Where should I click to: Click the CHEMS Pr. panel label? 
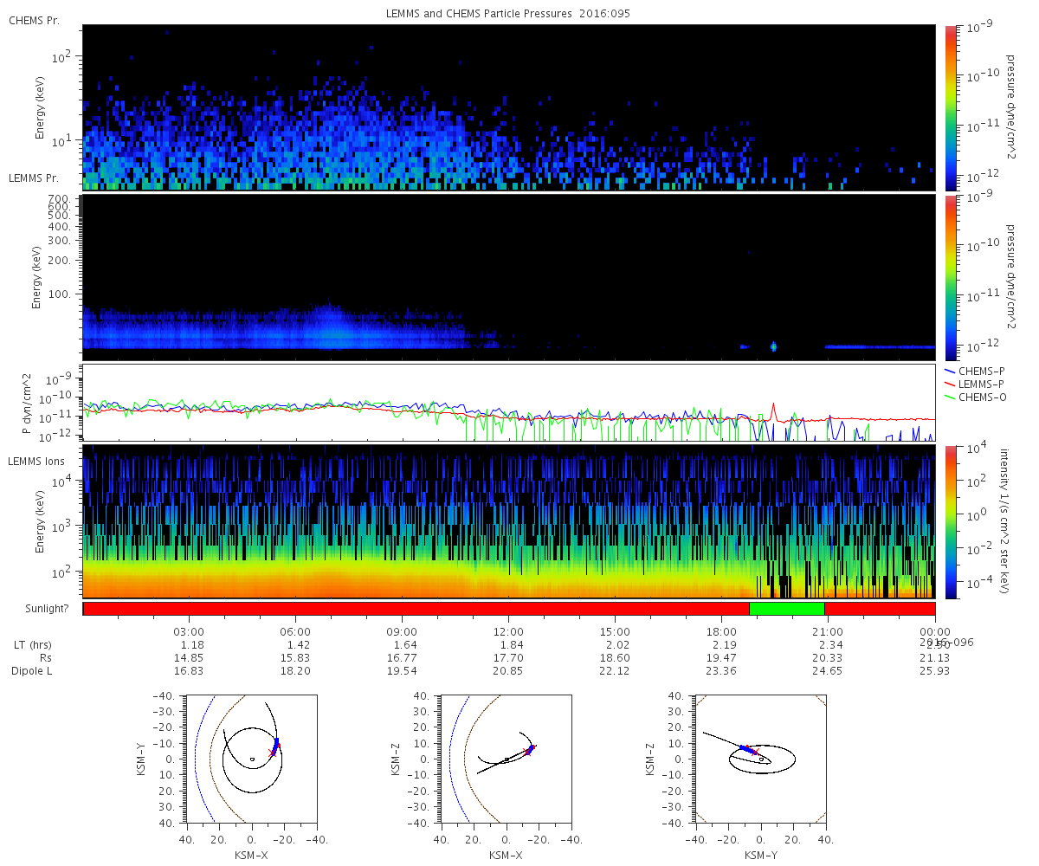[x=34, y=20]
